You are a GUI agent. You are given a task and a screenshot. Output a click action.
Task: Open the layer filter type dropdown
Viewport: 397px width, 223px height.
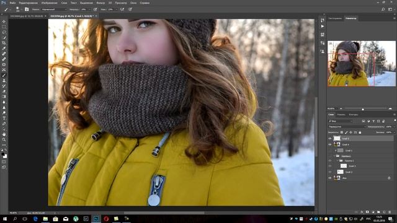pyautogui.click(x=341, y=121)
